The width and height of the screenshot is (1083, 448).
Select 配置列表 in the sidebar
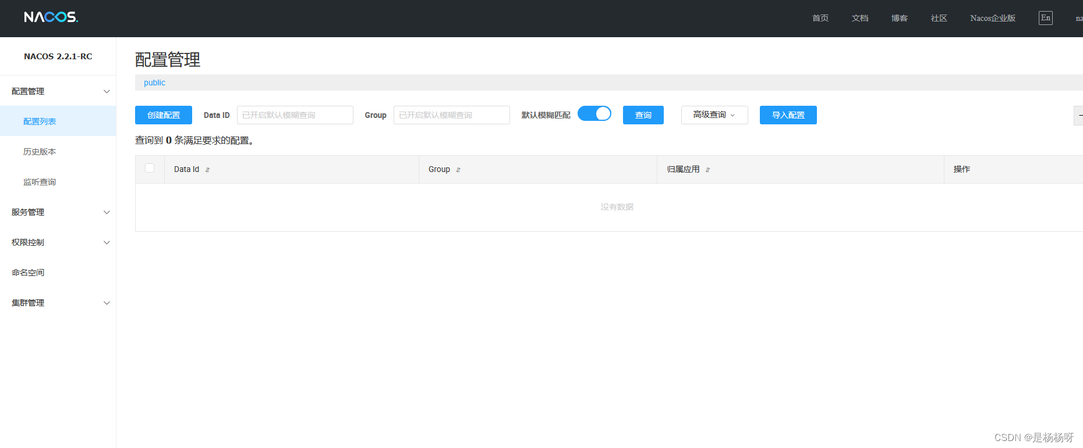[58, 121]
